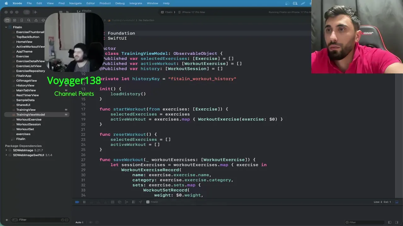403x226 pixels.
Task: Click the saveWorkout function name
Action: 128,160
